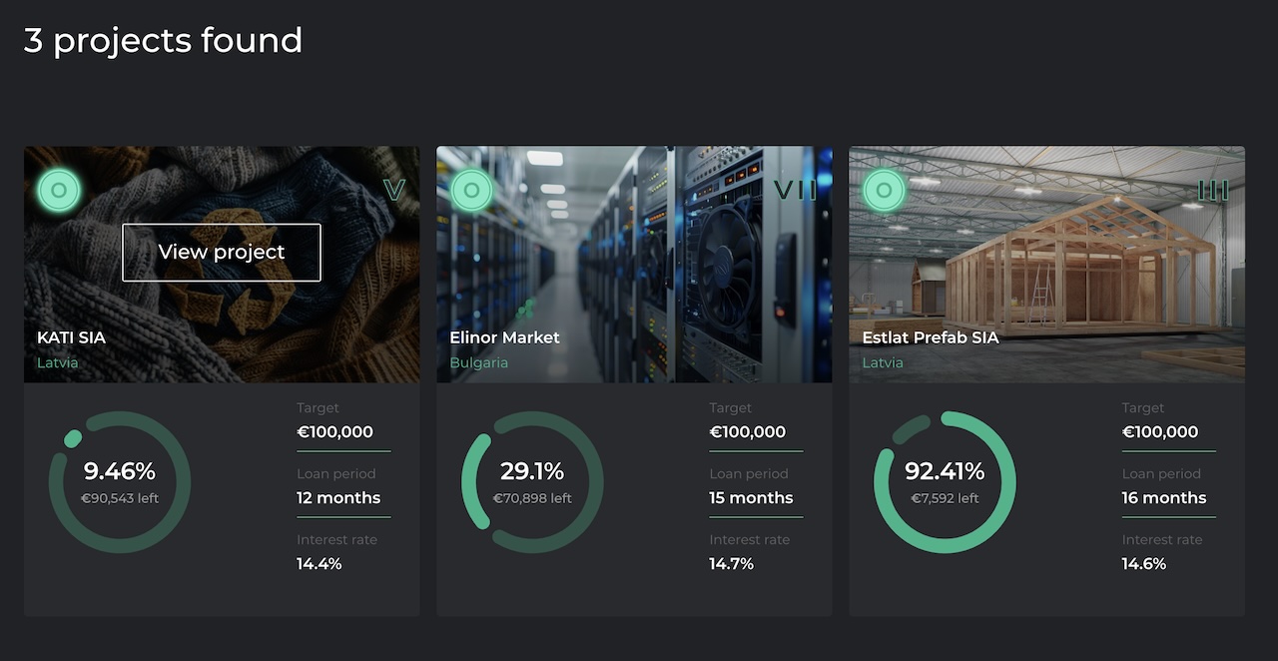This screenshot has width=1278, height=661.
Task: Click the 16 months loan period value
Action: click(1164, 497)
